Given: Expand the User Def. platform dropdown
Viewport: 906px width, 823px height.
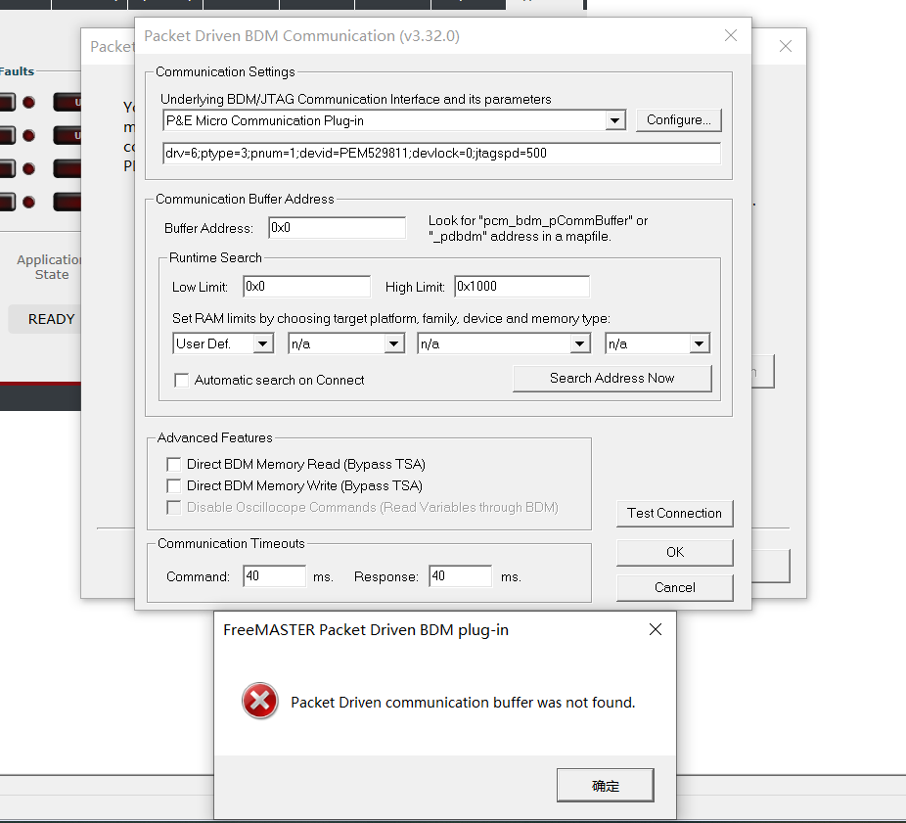Looking at the screenshot, I should pyautogui.click(x=262, y=343).
